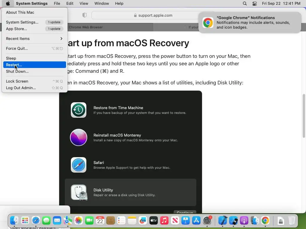
Task: Click the Chrome icon in the notification
Action: tap(208, 23)
